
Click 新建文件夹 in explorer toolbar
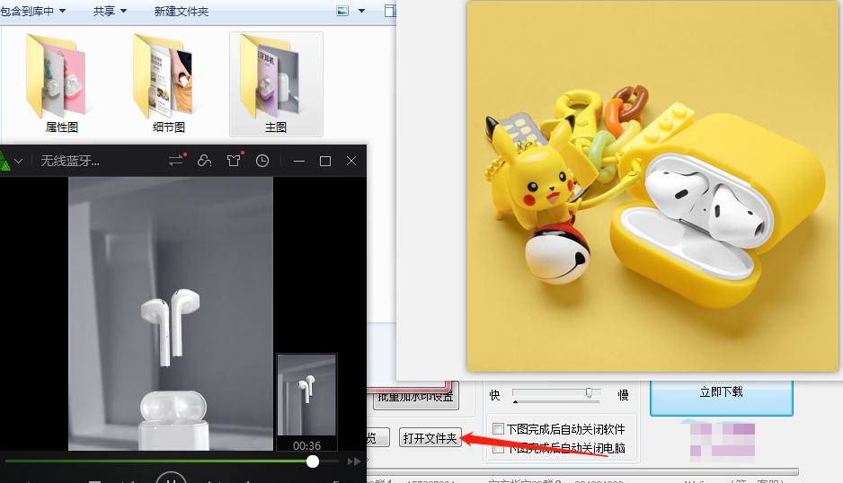182,11
